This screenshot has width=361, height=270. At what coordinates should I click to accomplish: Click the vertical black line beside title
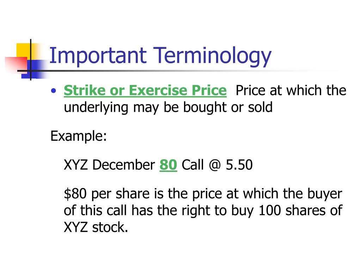tap(31, 60)
